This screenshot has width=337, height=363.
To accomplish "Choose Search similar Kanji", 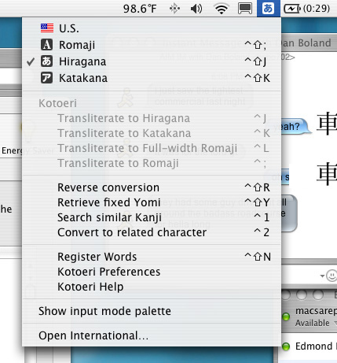I will 152,217.
